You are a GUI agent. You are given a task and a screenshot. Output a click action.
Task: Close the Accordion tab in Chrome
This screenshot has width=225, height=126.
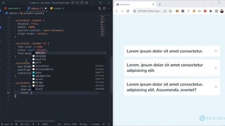(x=153, y=5)
